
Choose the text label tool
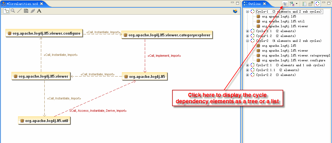coord(39,11)
